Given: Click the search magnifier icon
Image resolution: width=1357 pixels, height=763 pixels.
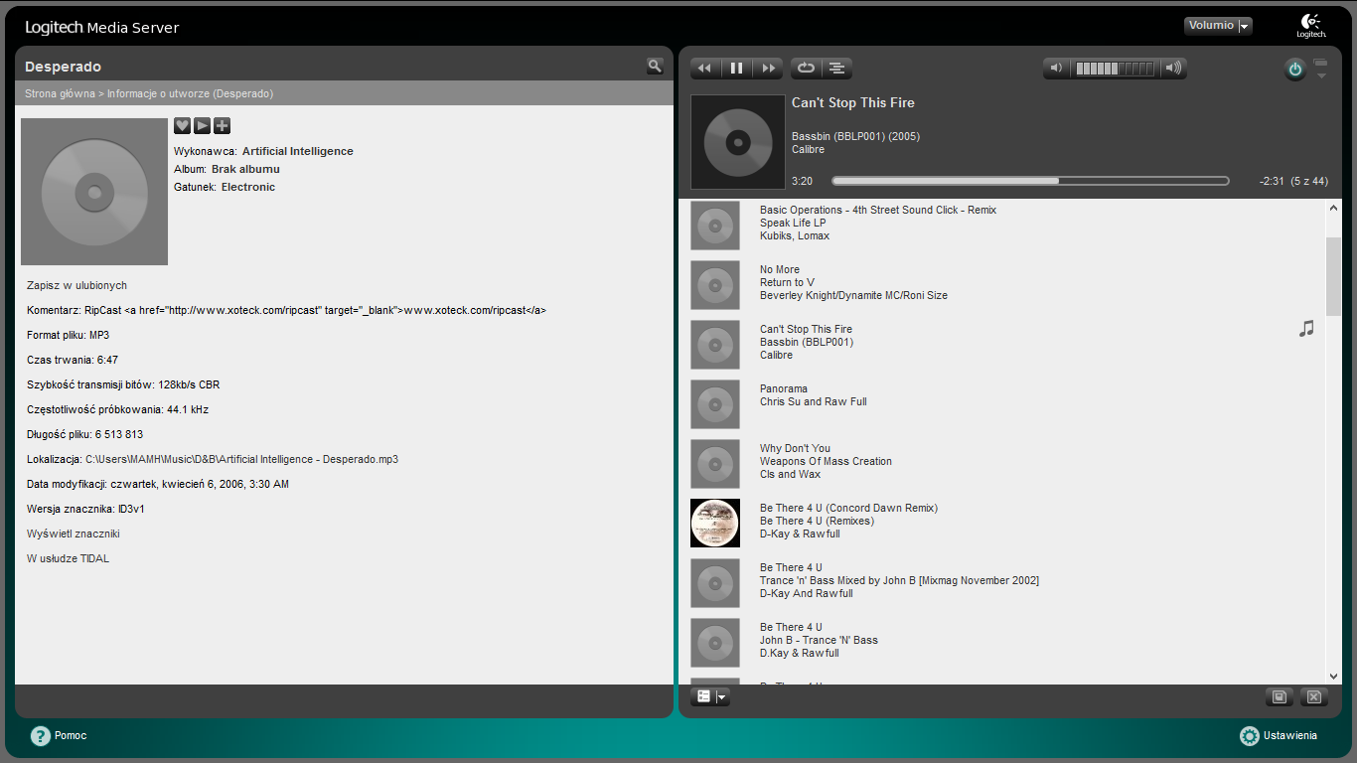Looking at the screenshot, I should coord(655,66).
